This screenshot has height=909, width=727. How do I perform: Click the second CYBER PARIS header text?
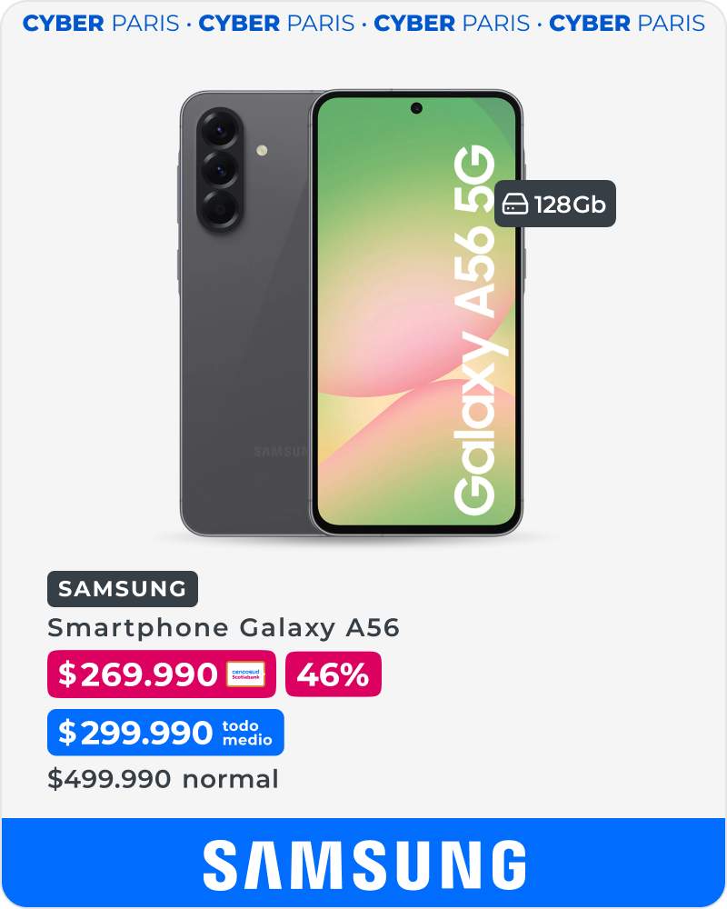(x=276, y=24)
